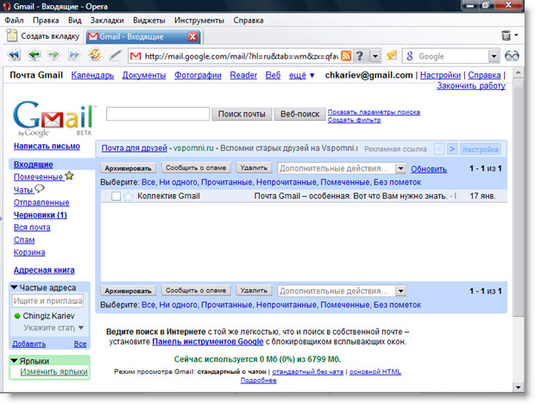The image size is (535, 404).
Task: Go back with the green back arrow
Action: point(35,55)
